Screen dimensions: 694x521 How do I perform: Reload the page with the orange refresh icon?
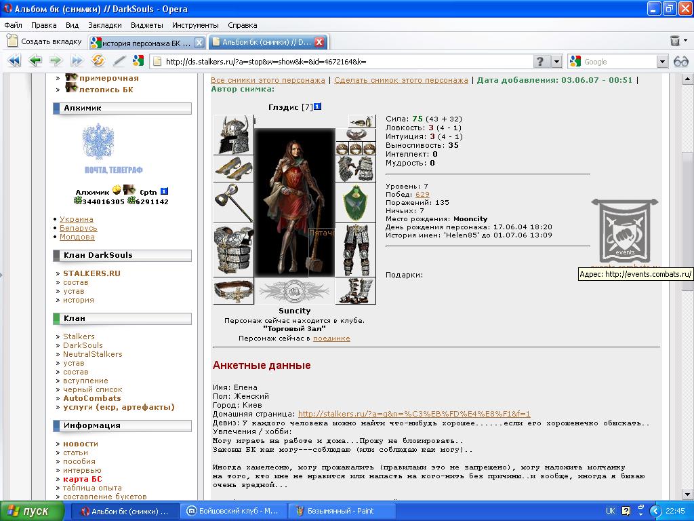(x=98, y=60)
